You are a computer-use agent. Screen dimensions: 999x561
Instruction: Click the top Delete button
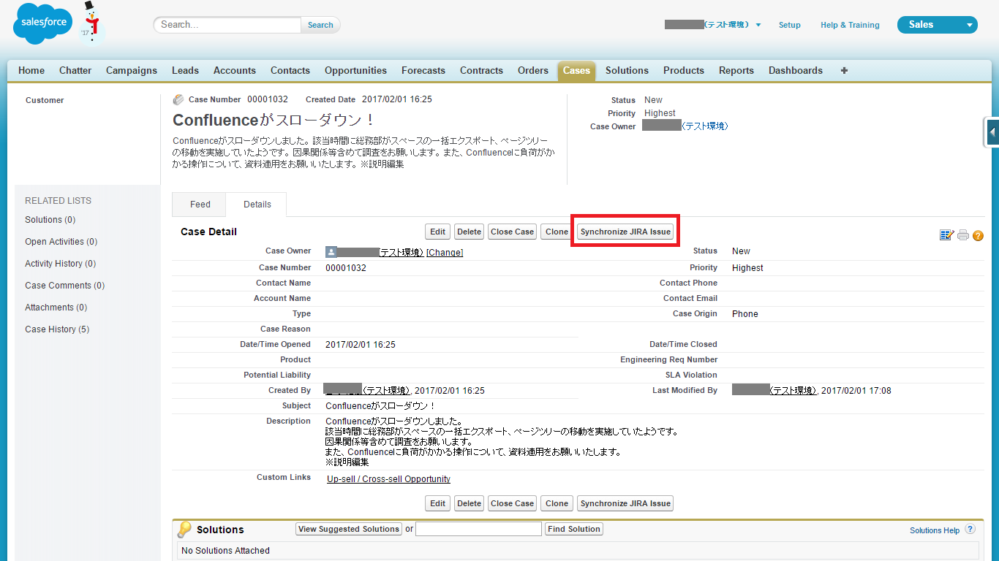pos(469,232)
